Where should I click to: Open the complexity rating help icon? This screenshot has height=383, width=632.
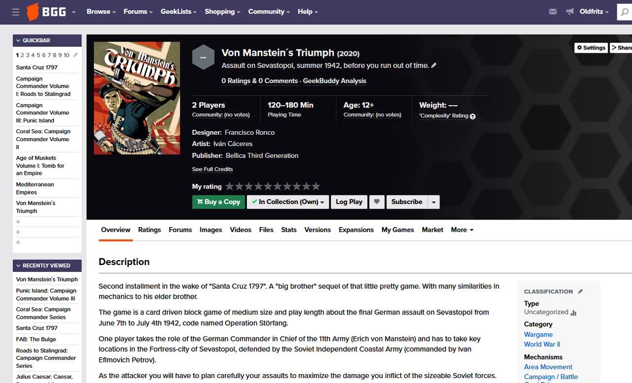click(473, 116)
